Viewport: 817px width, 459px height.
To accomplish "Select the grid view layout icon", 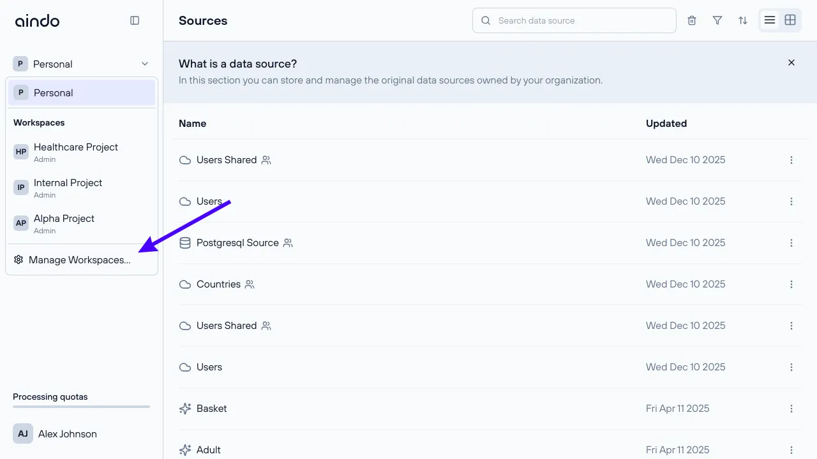I will tap(790, 20).
